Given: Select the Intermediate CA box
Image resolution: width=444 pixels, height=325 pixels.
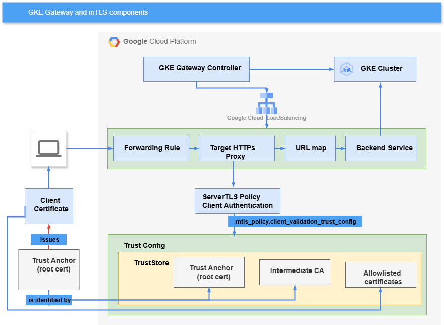Looking at the screenshot, I should (295, 273).
